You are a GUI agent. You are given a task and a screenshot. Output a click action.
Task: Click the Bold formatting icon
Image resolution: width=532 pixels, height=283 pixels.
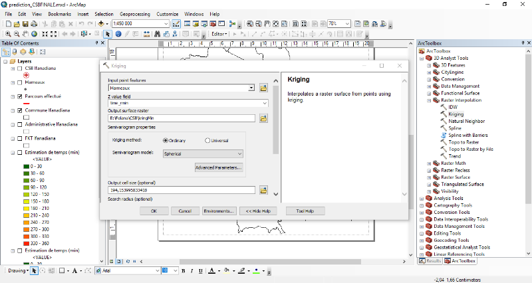click(x=183, y=271)
